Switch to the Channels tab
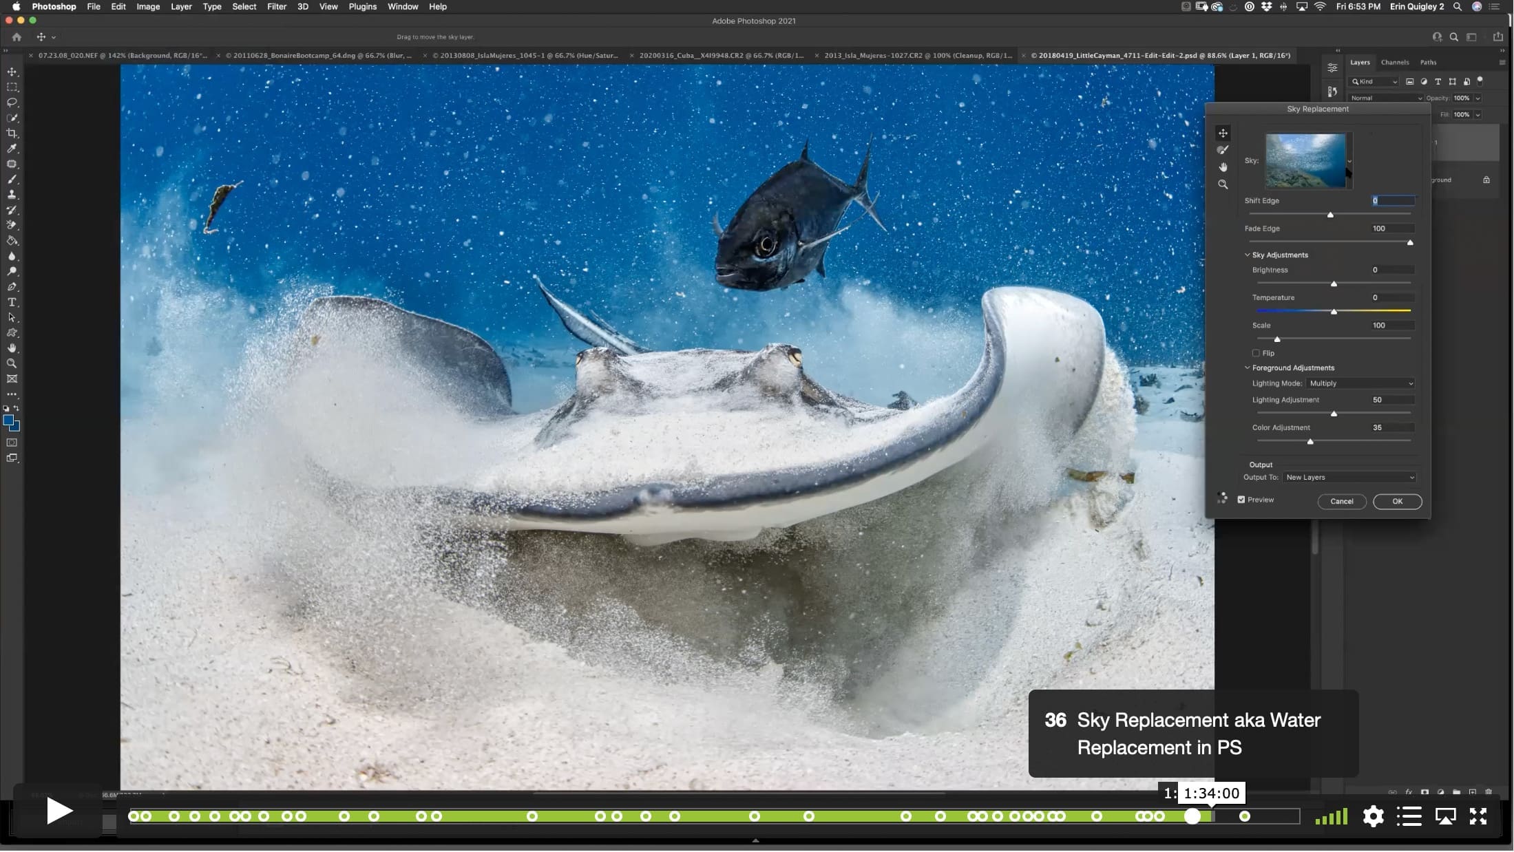 (x=1395, y=62)
